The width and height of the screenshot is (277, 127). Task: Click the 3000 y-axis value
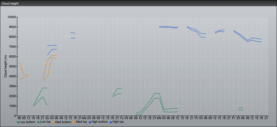(12, 86)
